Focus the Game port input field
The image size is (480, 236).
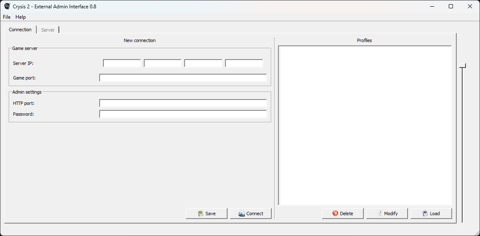182,78
